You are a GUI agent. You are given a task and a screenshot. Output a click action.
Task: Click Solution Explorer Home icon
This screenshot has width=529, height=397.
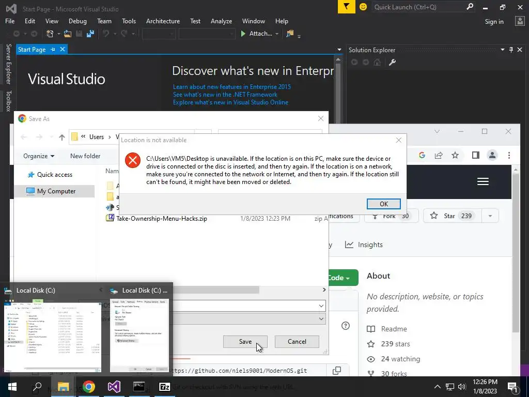point(377,62)
